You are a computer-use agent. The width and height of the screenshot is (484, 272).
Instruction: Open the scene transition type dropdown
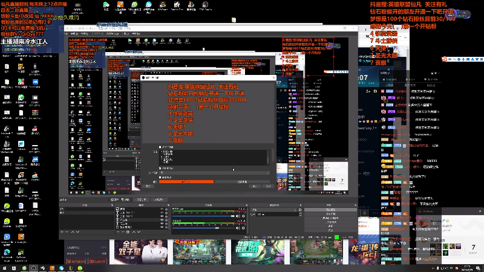(x=273, y=210)
